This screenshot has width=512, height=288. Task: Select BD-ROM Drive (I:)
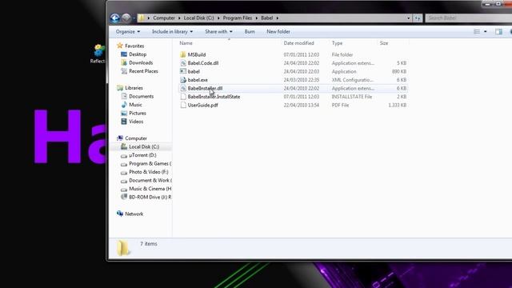150,198
